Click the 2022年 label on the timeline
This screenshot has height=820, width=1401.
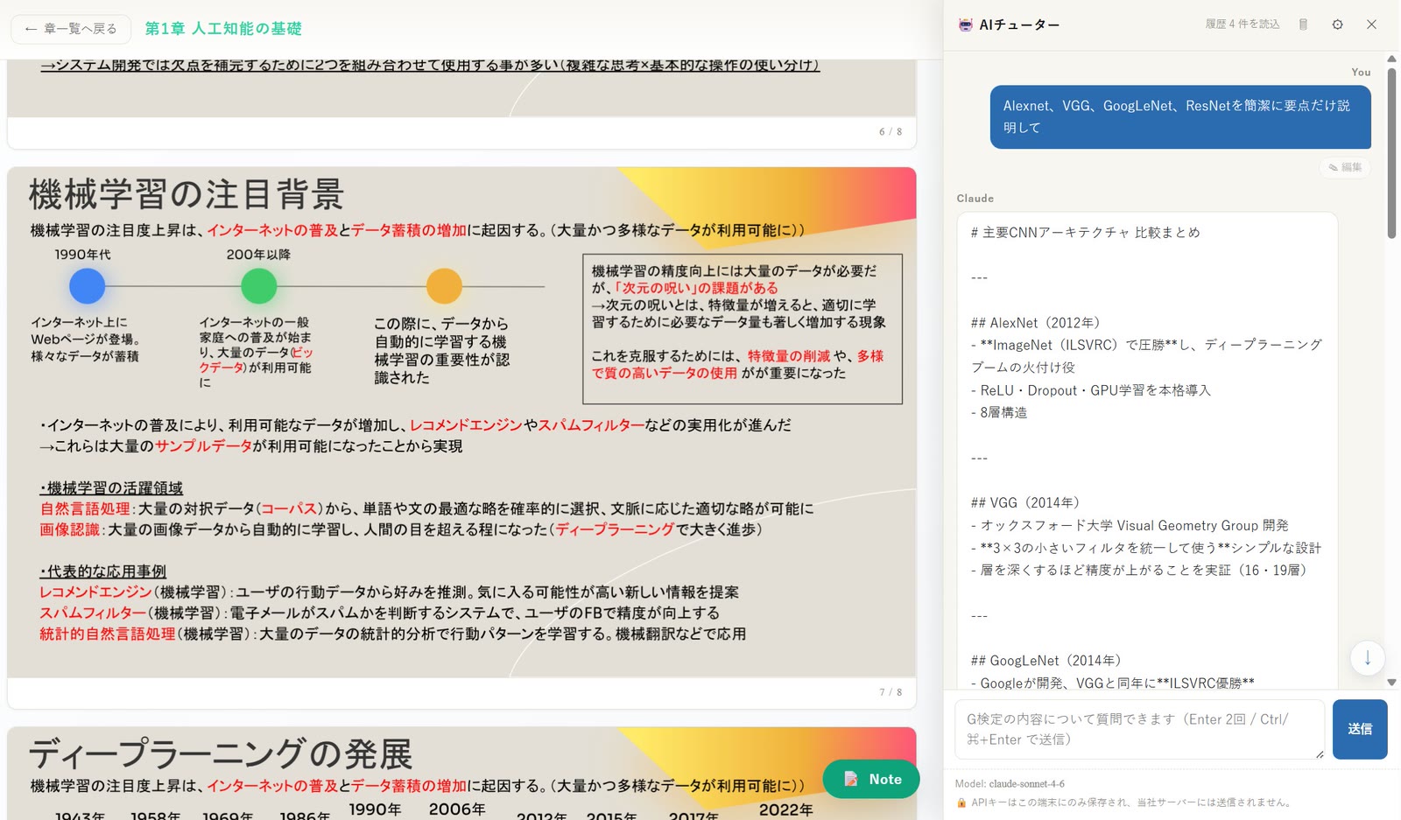click(x=785, y=810)
